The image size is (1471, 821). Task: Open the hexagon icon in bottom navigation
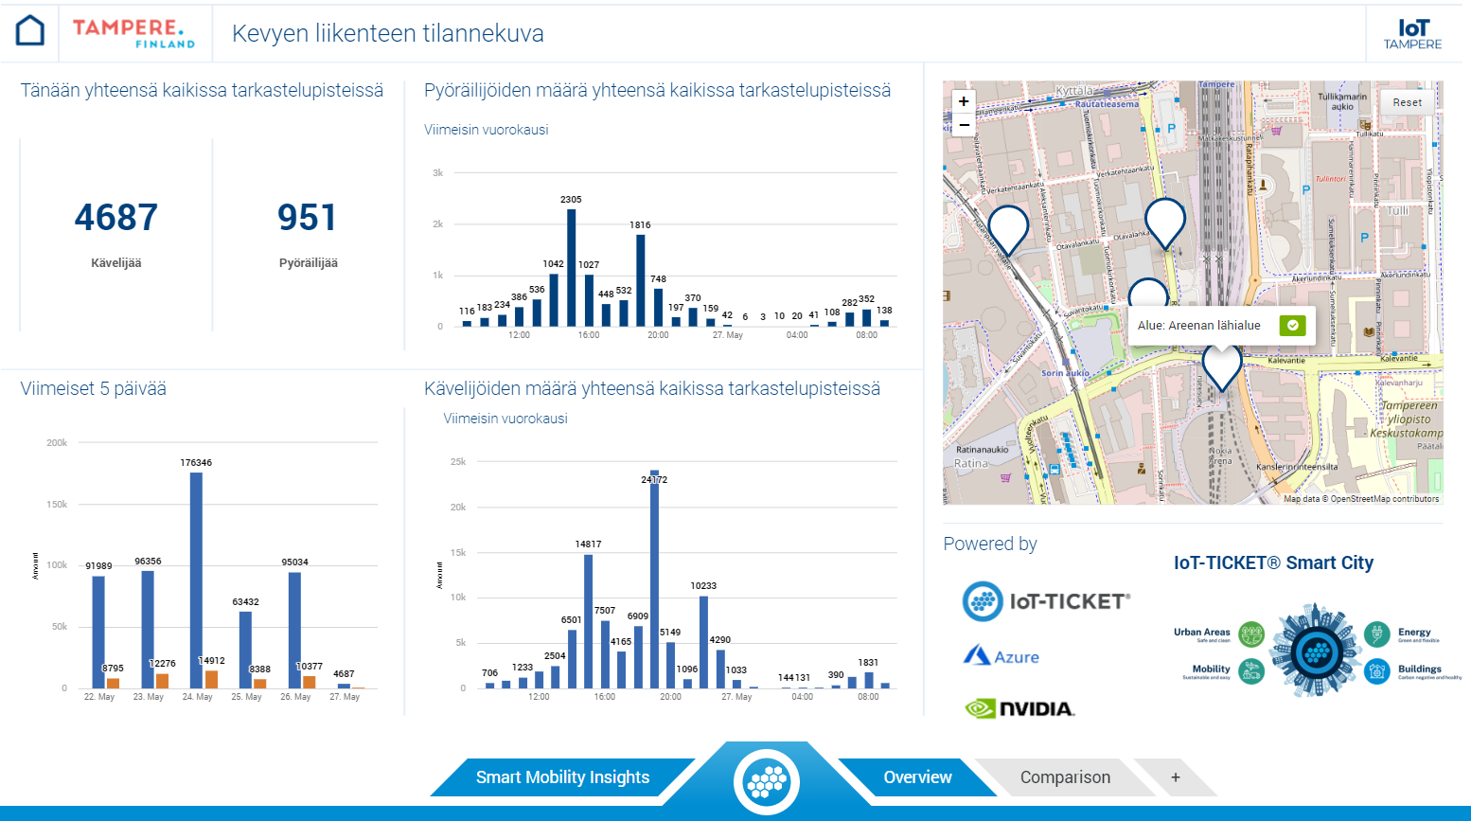coord(767,782)
